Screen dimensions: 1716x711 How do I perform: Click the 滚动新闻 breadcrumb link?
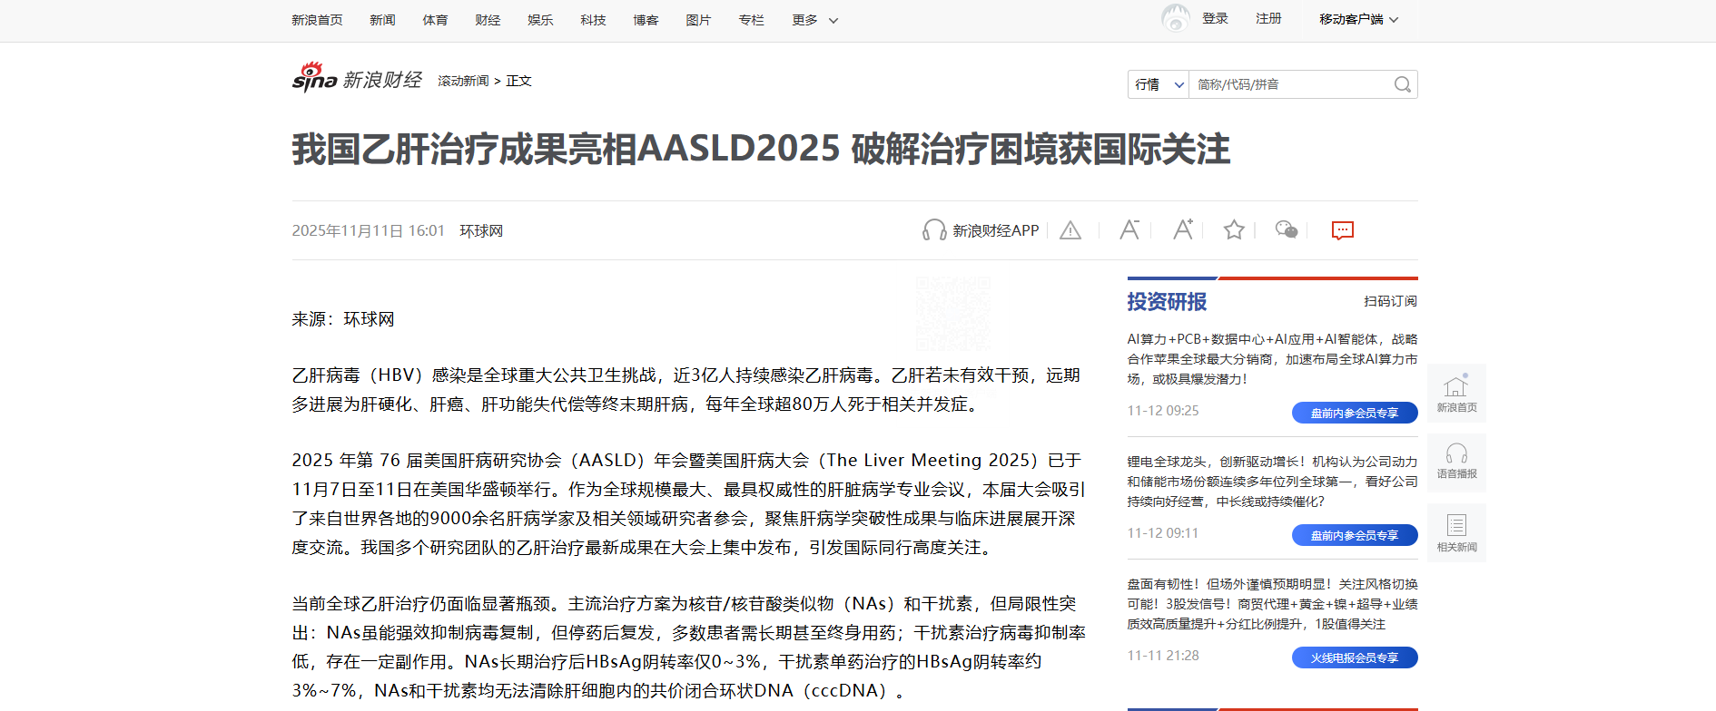tap(463, 81)
